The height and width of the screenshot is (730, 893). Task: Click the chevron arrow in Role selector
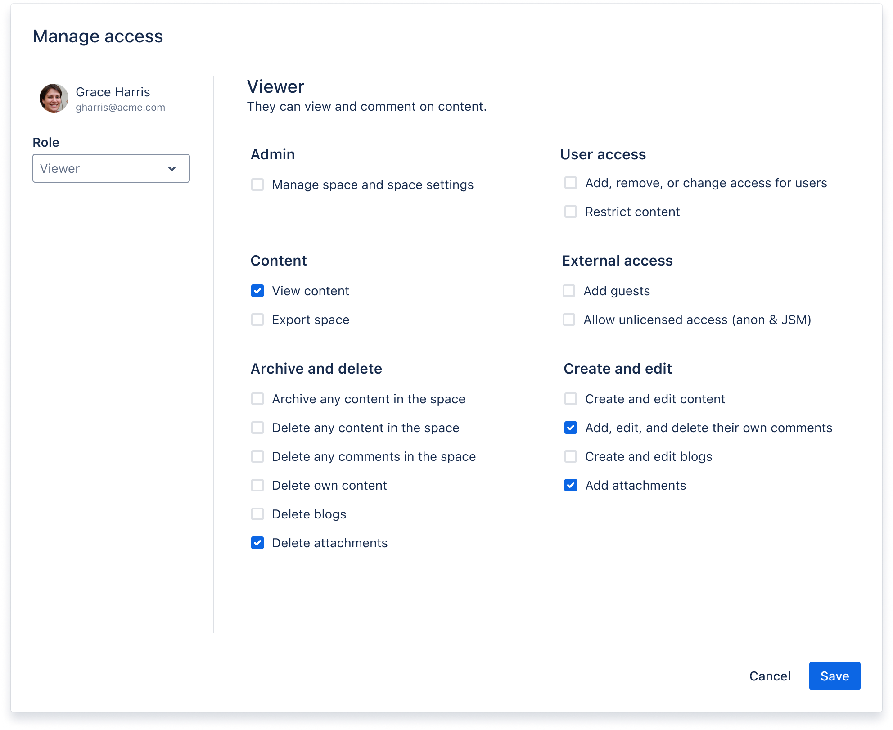172,168
